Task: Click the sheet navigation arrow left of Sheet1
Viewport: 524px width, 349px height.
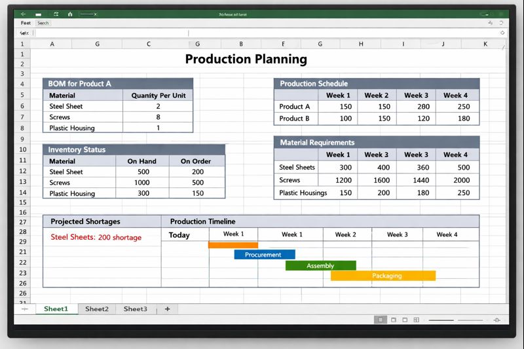Action: click(x=24, y=309)
